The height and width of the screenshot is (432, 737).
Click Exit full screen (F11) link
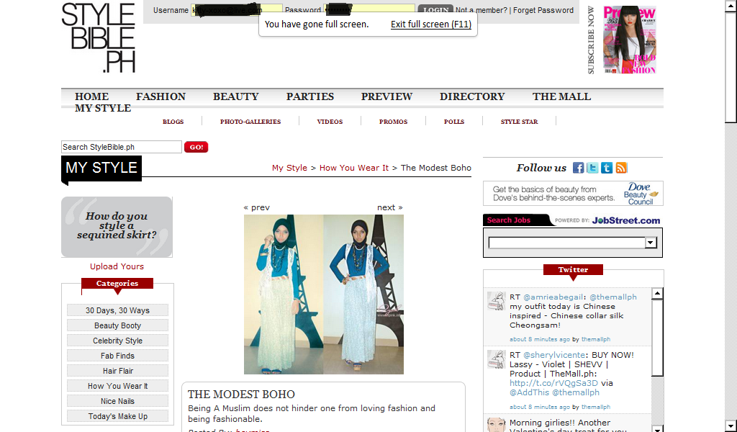[431, 24]
